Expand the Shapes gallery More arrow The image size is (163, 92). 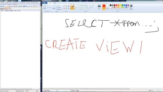(89, 9)
